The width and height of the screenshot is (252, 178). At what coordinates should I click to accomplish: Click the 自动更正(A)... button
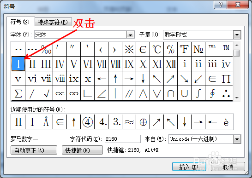34,150
